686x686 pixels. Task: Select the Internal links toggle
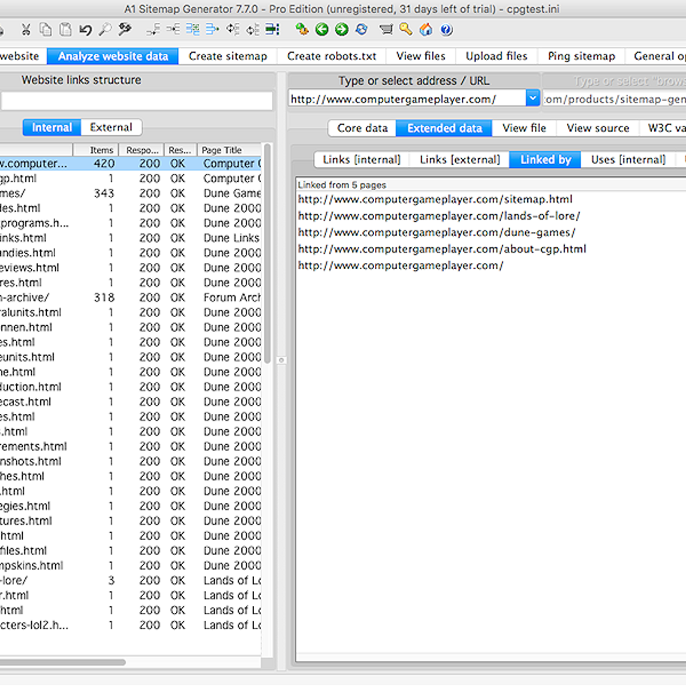tap(52, 127)
